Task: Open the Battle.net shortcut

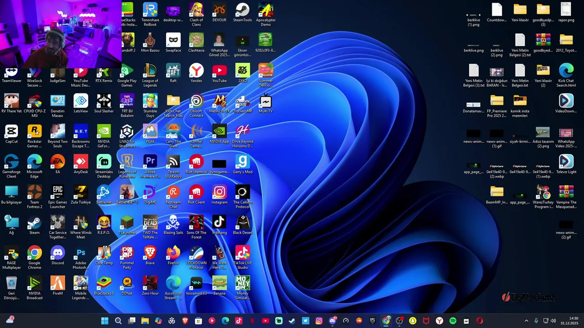Action: coord(104,195)
